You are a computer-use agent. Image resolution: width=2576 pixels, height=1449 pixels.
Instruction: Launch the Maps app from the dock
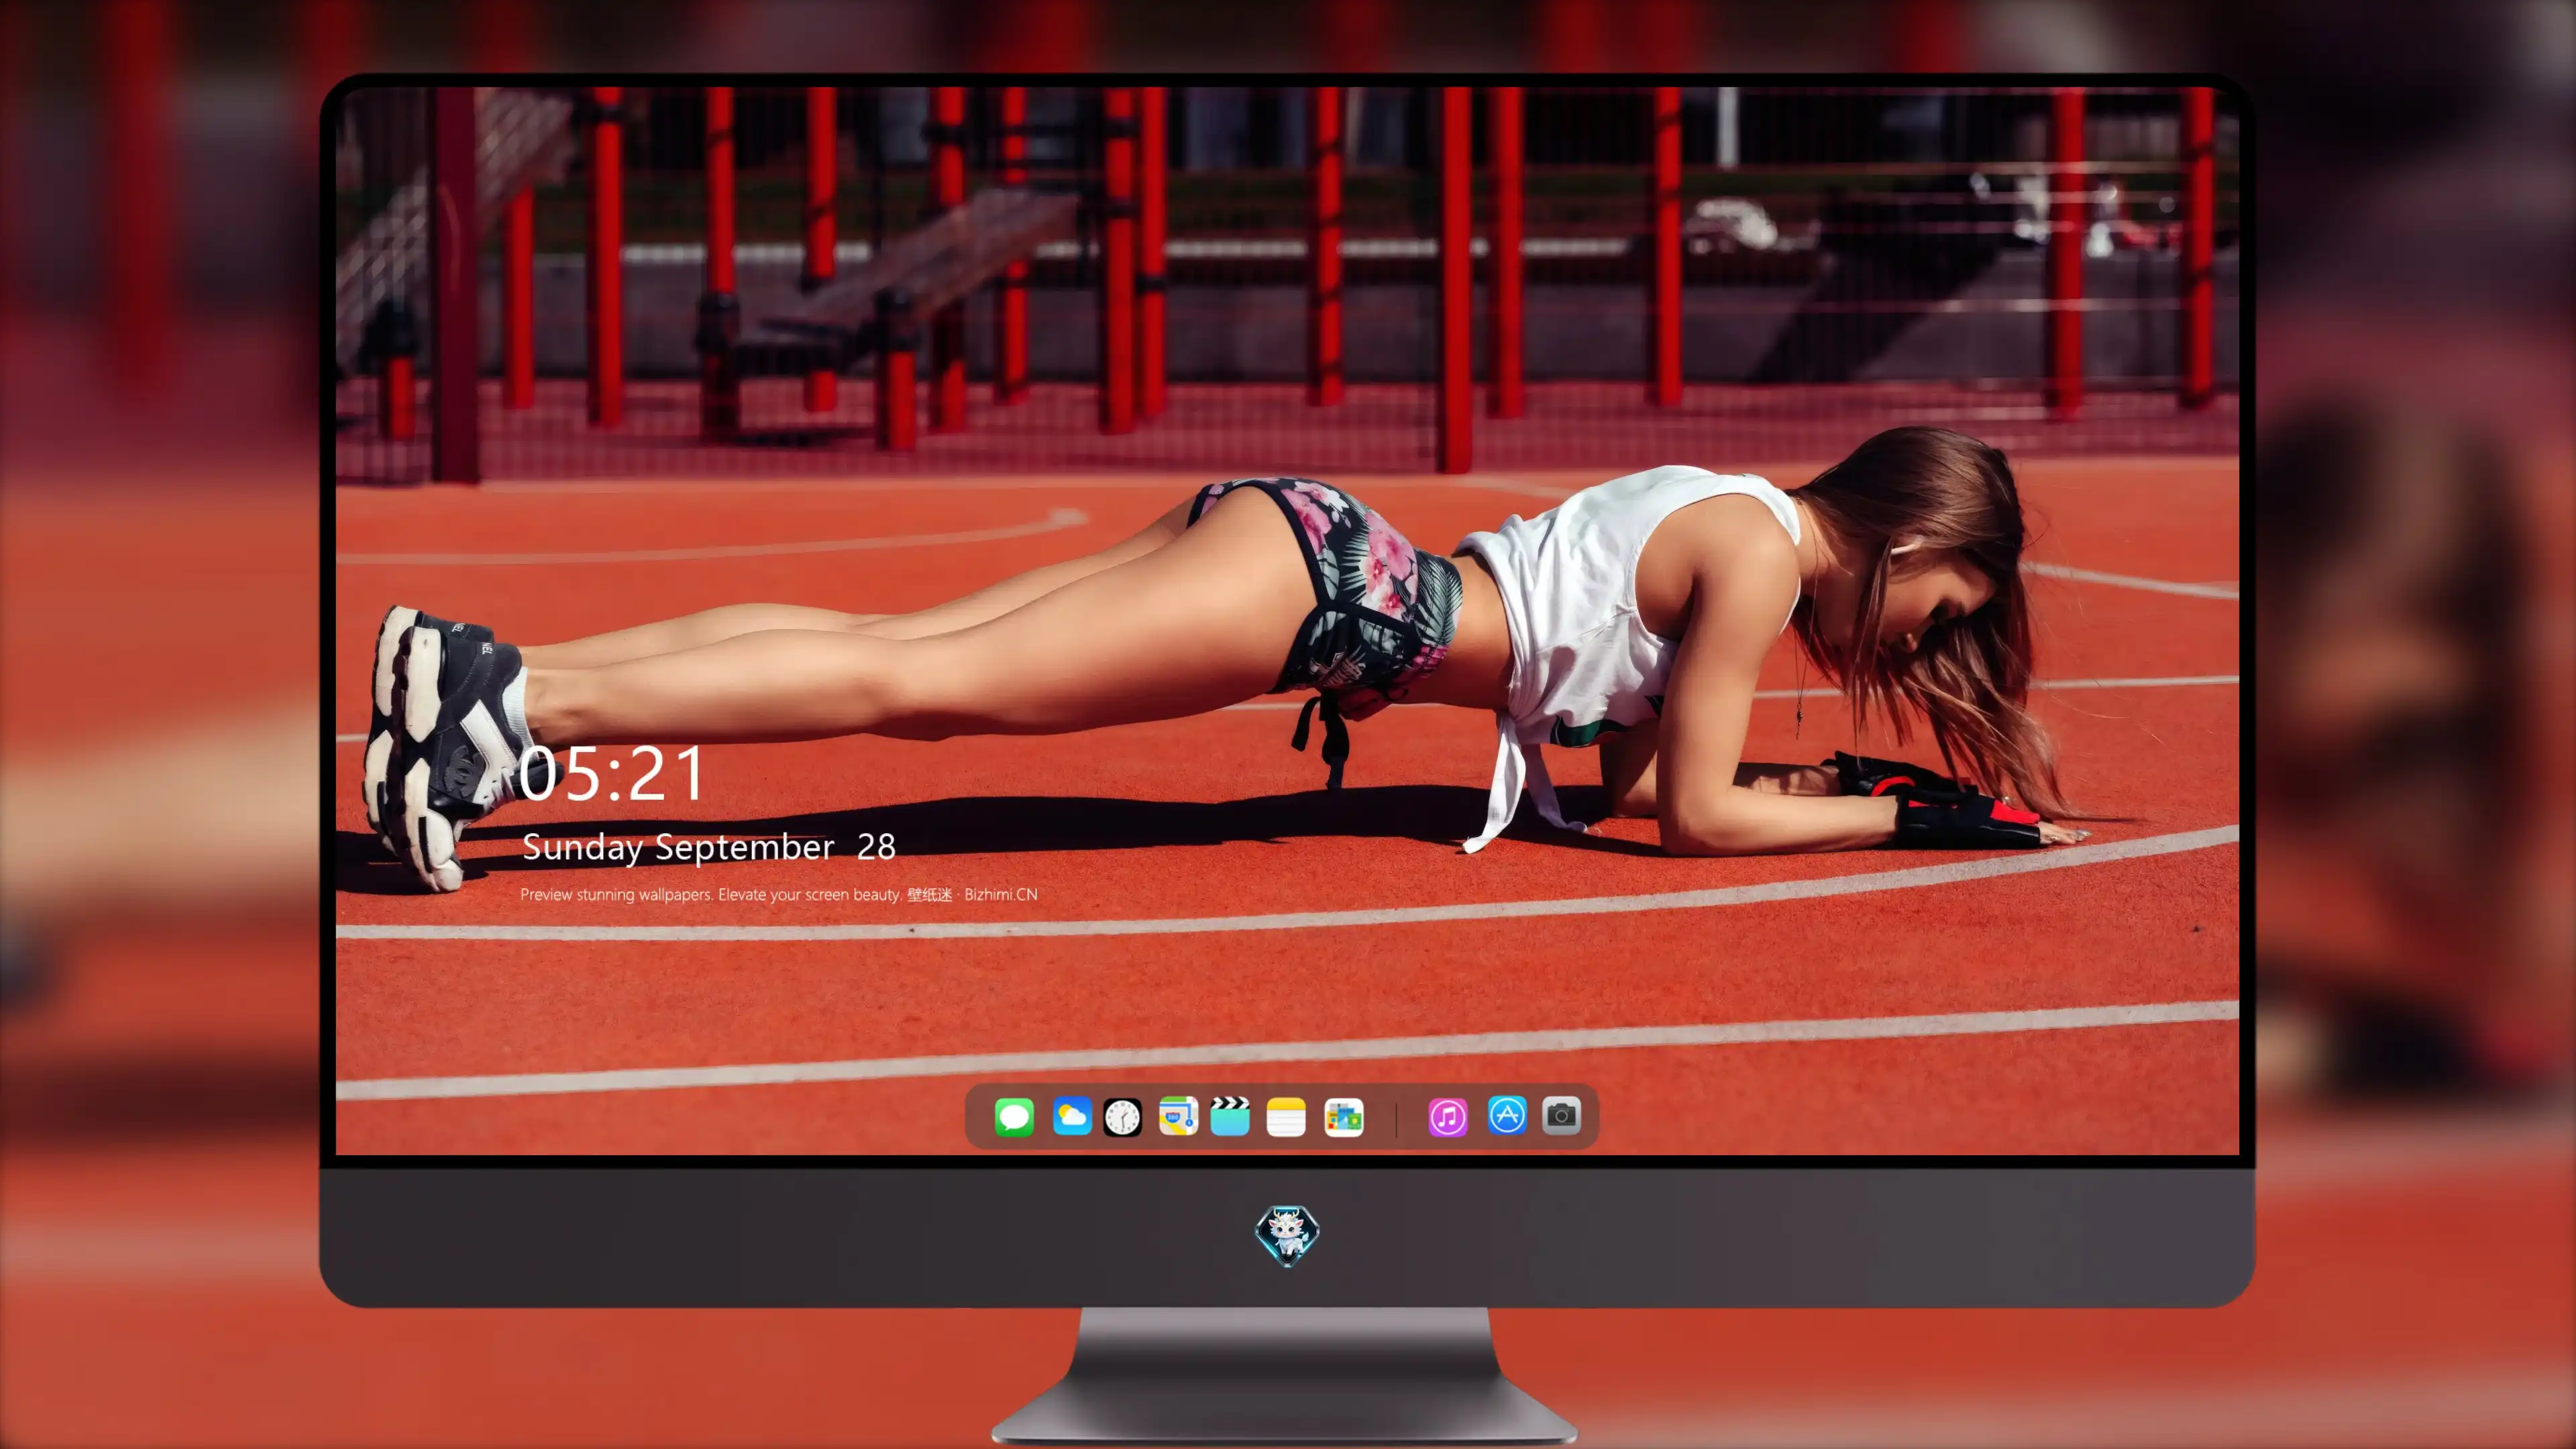point(1178,1117)
